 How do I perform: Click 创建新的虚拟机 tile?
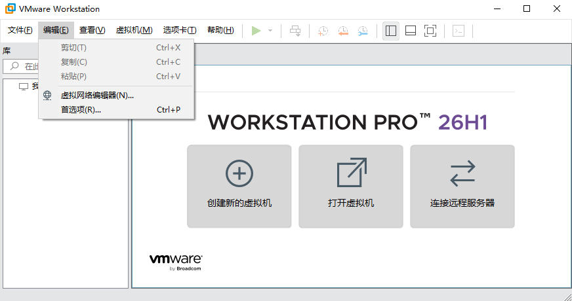point(239,186)
